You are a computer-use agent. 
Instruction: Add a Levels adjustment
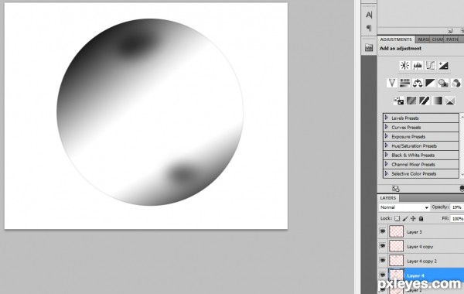coord(418,66)
